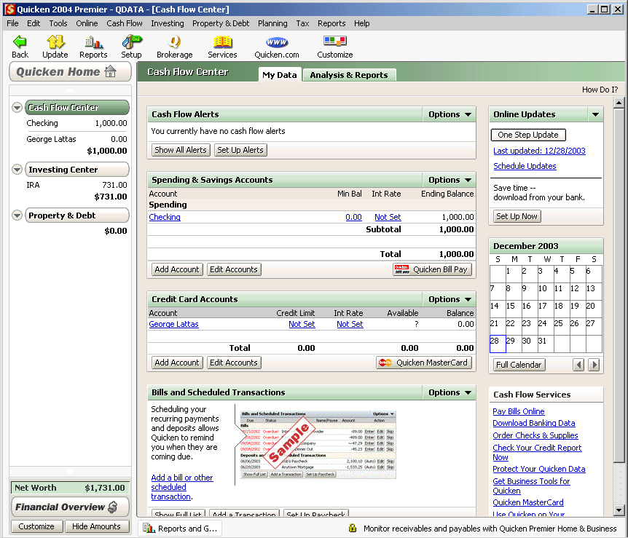Open the Checking account link
The width and height of the screenshot is (628, 538).
(165, 217)
